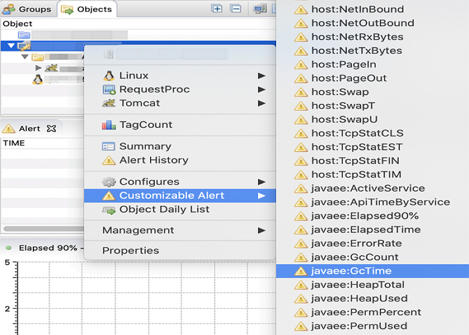Select javaee:GcTime alert option
This screenshot has width=469, height=335.
tap(351, 271)
